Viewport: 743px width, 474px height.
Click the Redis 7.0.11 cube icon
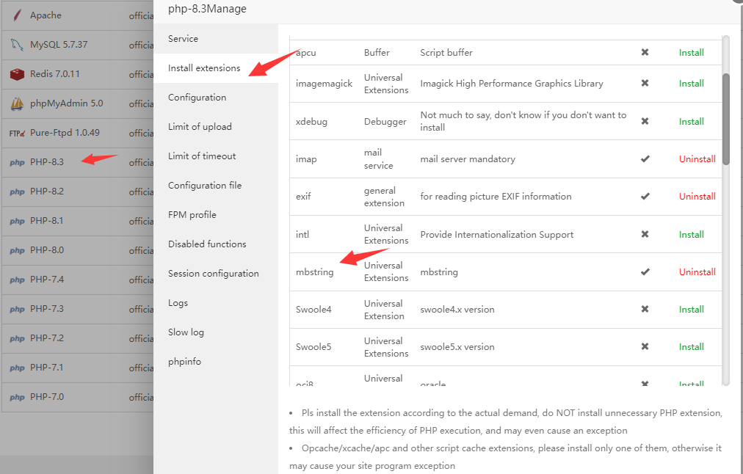16,73
